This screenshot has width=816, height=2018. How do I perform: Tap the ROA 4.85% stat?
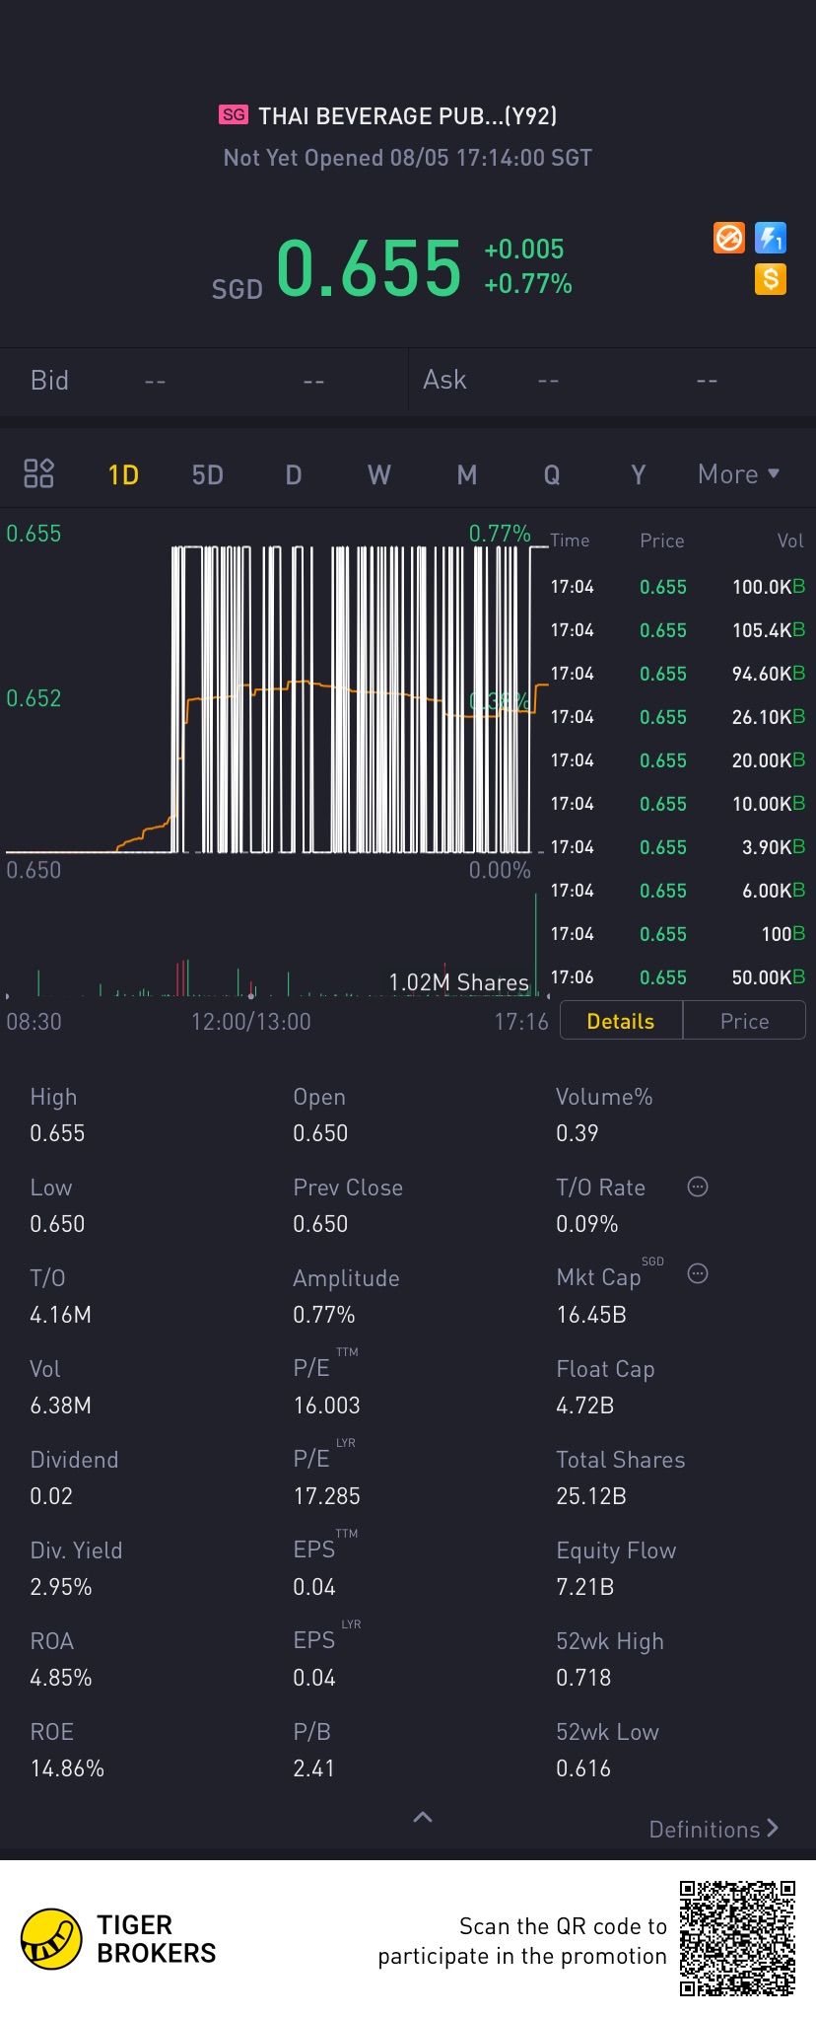pyautogui.click(x=60, y=1660)
